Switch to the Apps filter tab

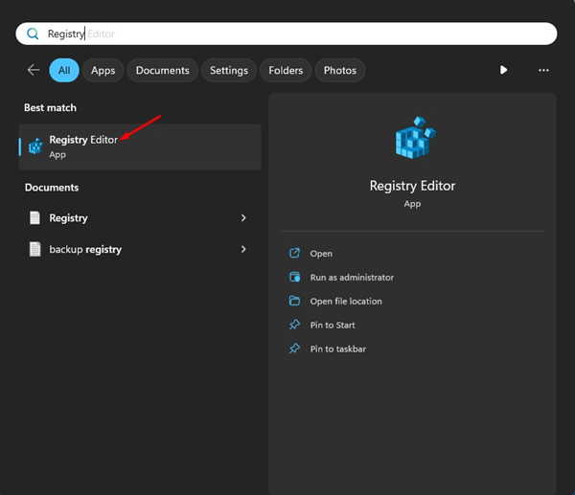(103, 70)
